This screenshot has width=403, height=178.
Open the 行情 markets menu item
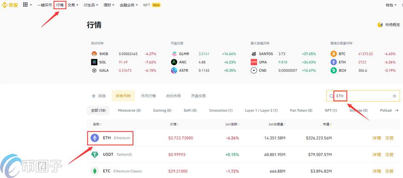pyautogui.click(x=60, y=5)
